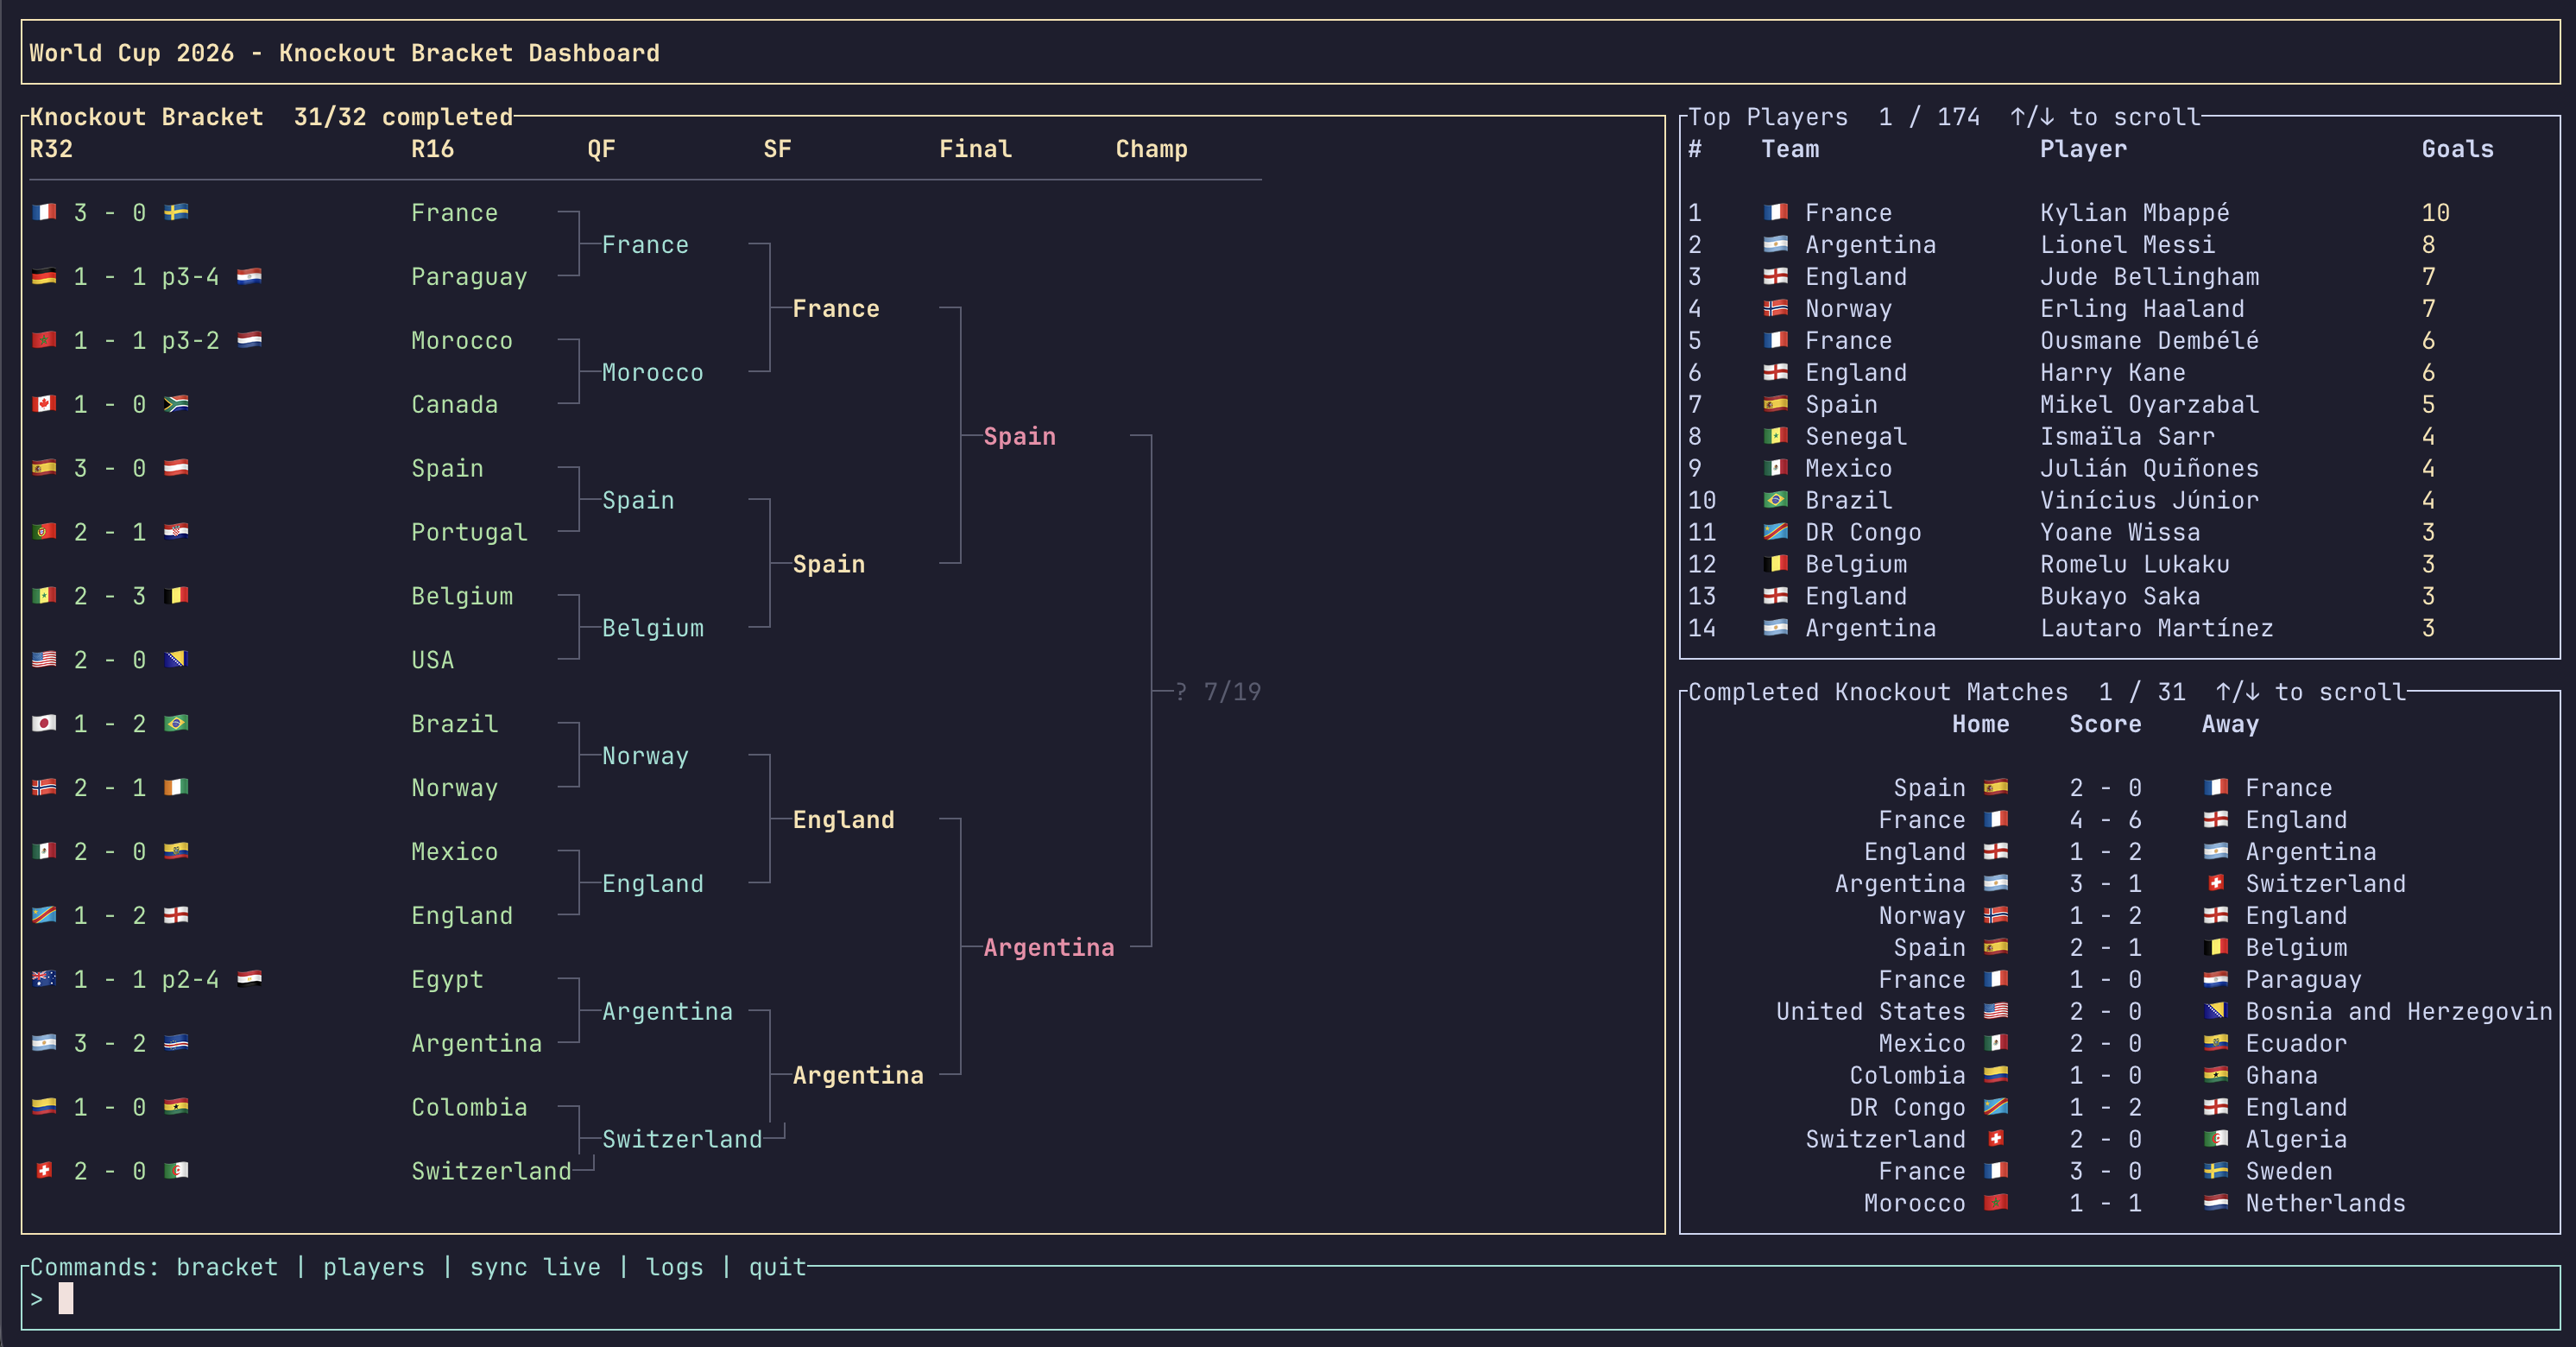Click the Player column header

[2083, 149]
